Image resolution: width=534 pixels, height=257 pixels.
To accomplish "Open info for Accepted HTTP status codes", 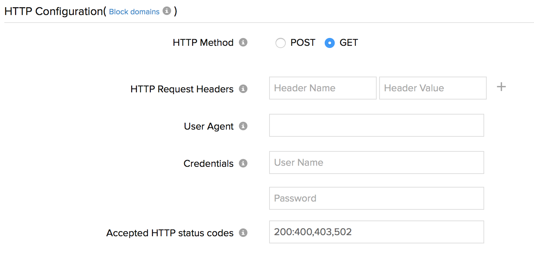I will [244, 233].
